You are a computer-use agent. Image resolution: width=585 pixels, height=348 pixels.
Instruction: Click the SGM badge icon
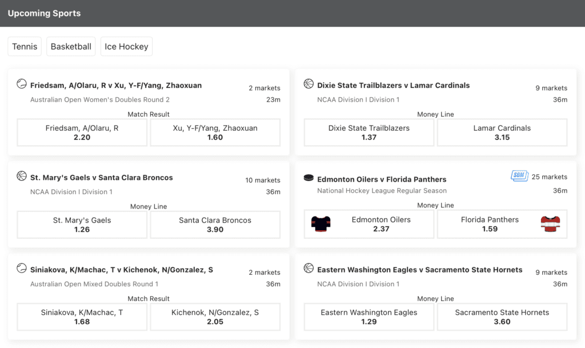point(519,175)
